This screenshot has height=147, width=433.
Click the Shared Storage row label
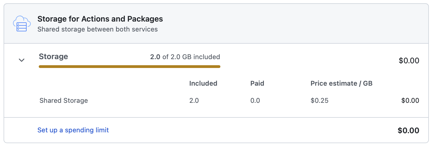64,101
